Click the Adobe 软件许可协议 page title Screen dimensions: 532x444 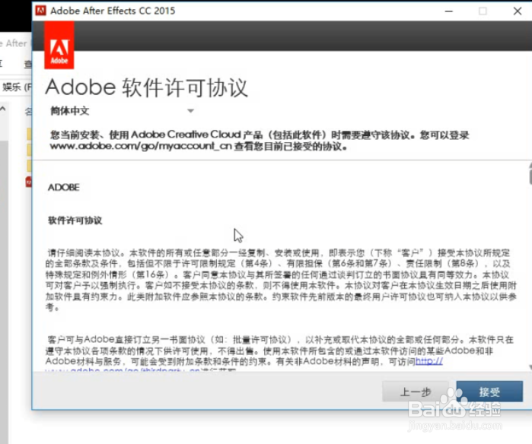click(x=147, y=87)
